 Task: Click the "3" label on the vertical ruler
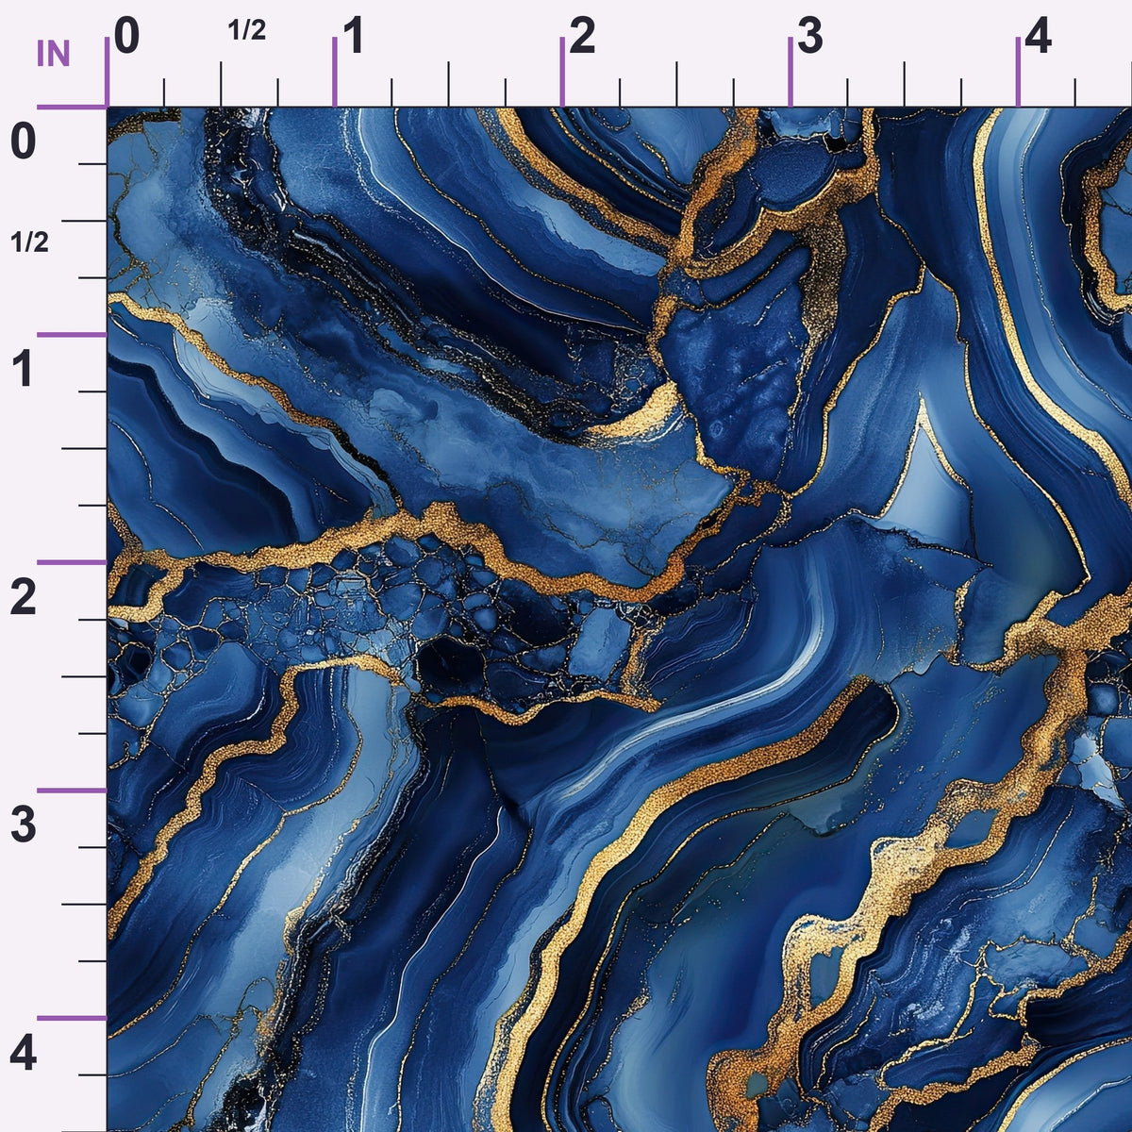23,825
